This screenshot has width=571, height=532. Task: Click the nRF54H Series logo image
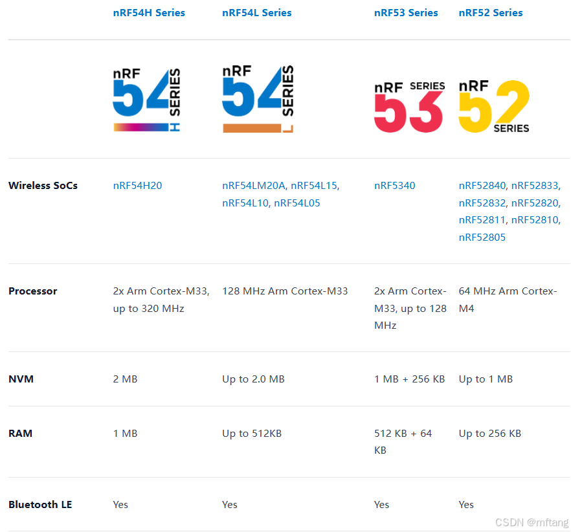(147, 100)
